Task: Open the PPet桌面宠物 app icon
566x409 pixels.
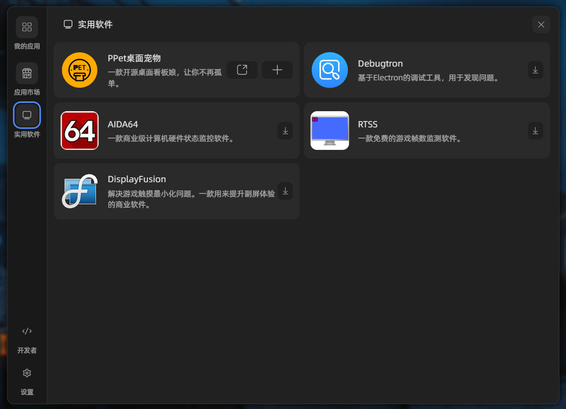Action: (x=79, y=70)
